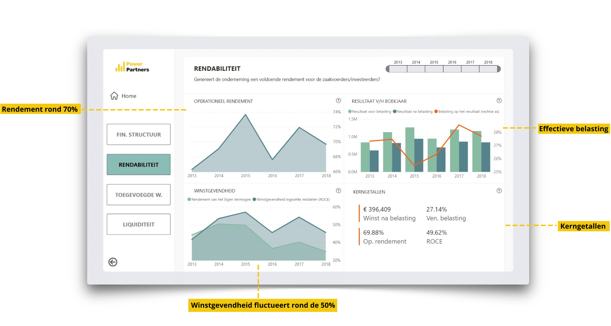Screen dimensions: 611x326
Task: Click the dark teal 2018 bar in Resultaat chart
Action: click(x=486, y=157)
